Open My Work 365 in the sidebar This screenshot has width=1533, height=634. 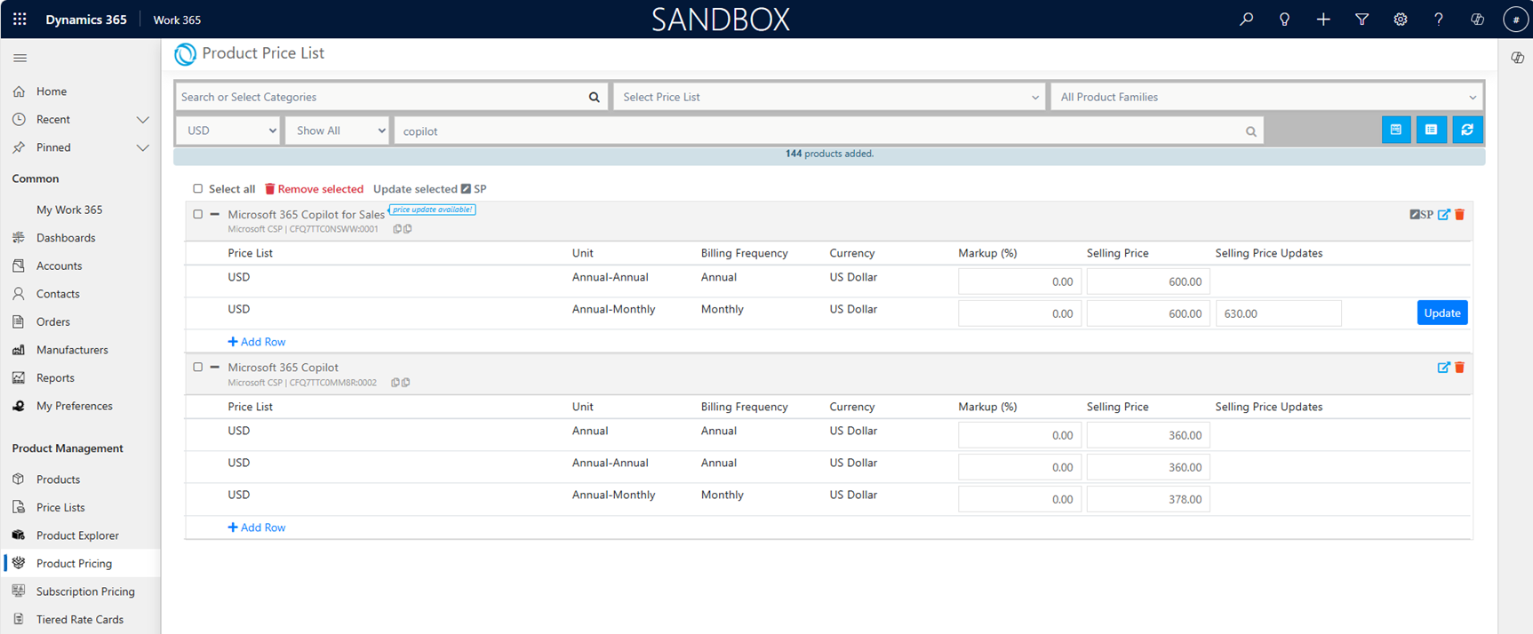coord(69,210)
